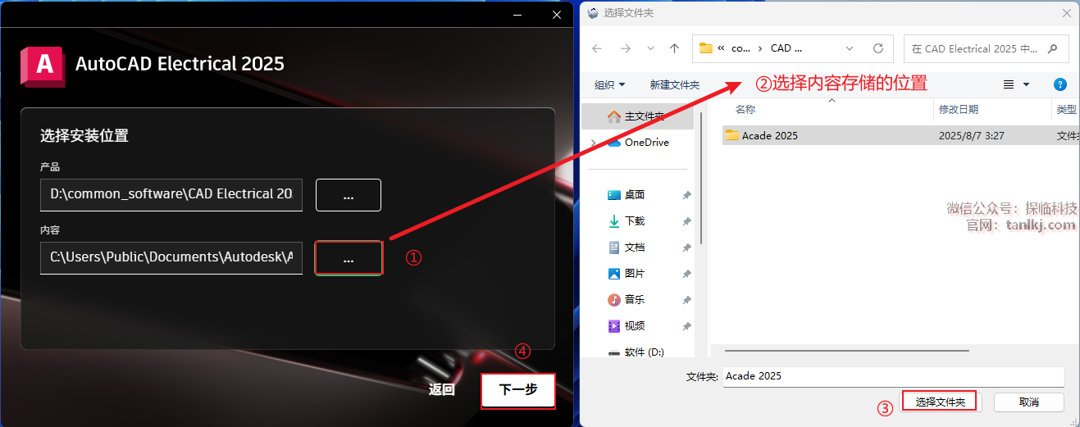Minimize the AutoCAD installer window
The height and width of the screenshot is (427, 1080).
(x=517, y=15)
